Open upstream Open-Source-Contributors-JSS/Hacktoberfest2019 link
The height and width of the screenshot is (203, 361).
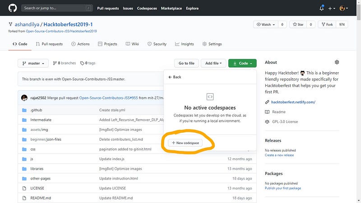click(x=61, y=31)
